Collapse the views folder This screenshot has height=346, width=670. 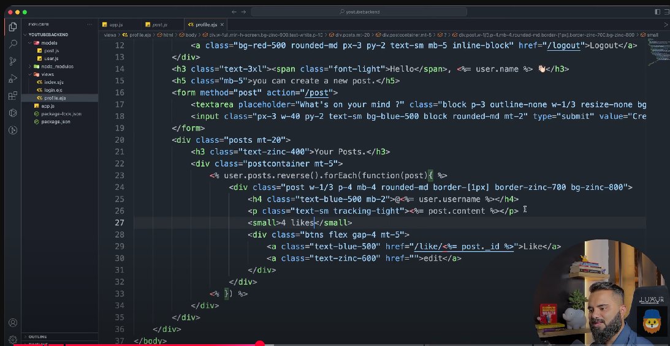(47, 74)
